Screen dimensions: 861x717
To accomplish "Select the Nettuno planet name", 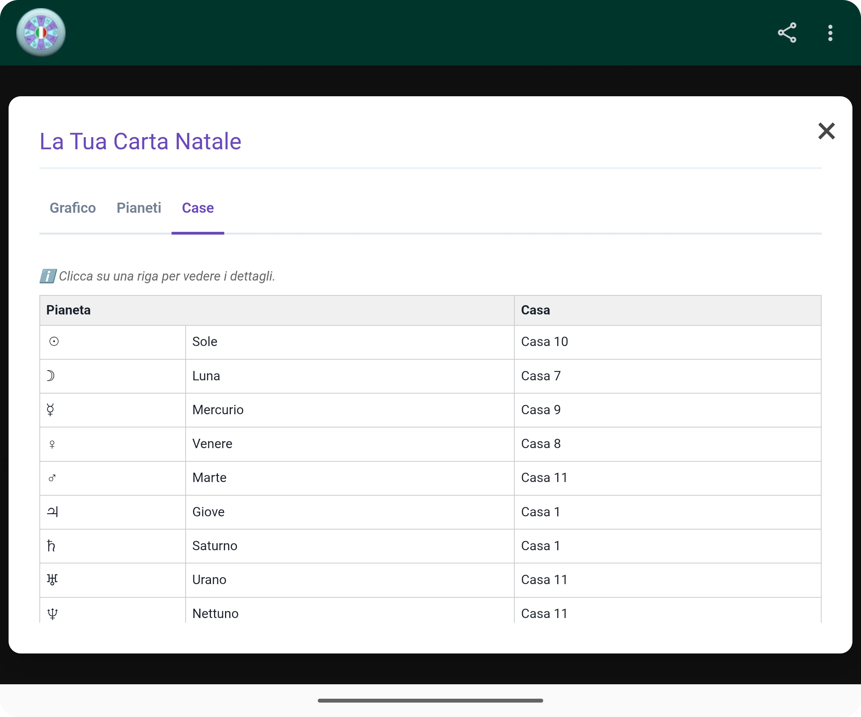I will [x=215, y=614].
